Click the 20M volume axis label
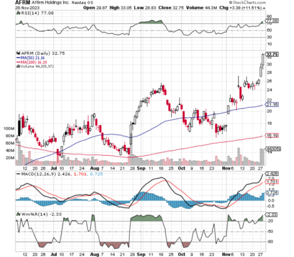 pos(10,158)
